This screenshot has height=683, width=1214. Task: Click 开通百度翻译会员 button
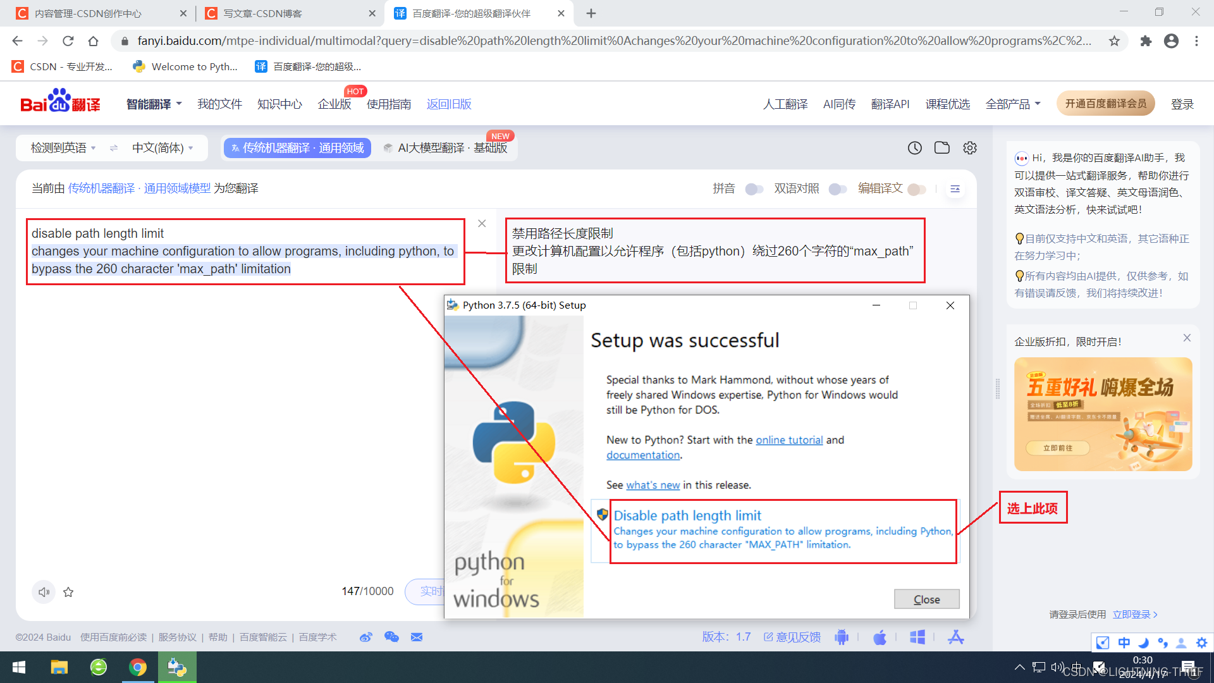click(x=1105, y=104)
